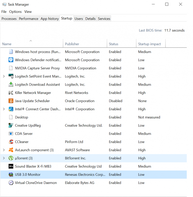Click the Renesas Electronics Corp publisher cell
The width and height of the screenshot is (193, 197).
(85, 174)
